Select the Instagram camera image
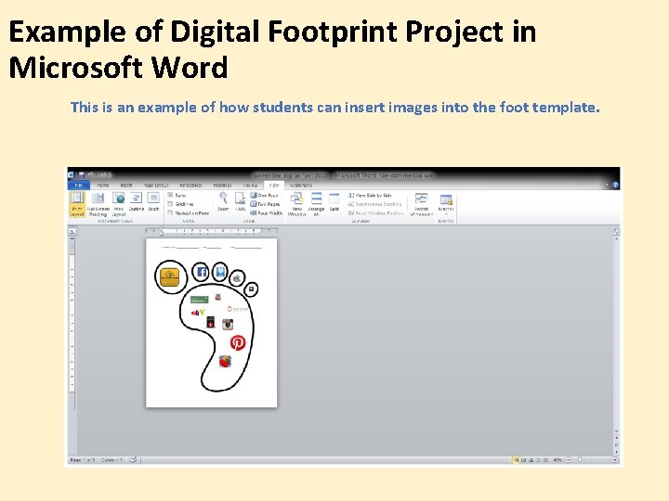 point(228,324)
